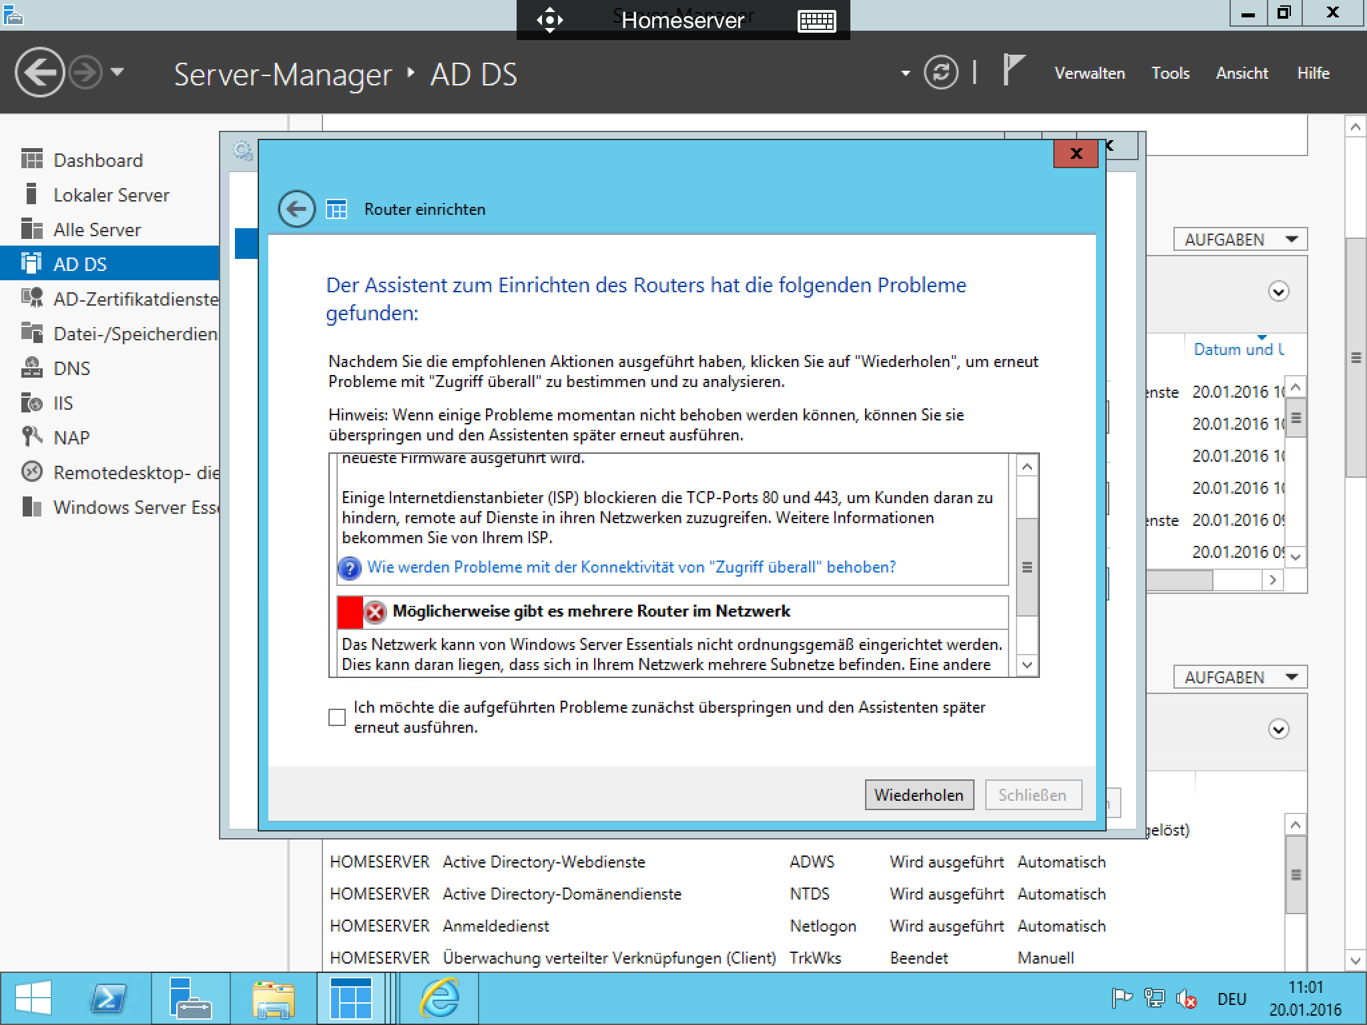Click the blue help question icon
Image resolution: width=1367 pixels, height=1025 pixels.
[350, 568]
